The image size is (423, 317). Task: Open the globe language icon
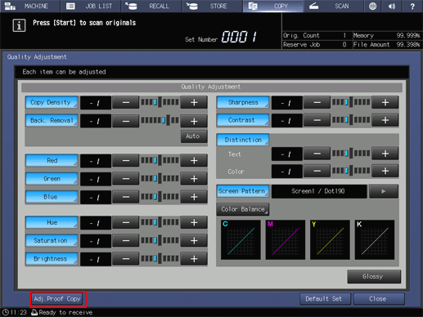tap(372, 6)
